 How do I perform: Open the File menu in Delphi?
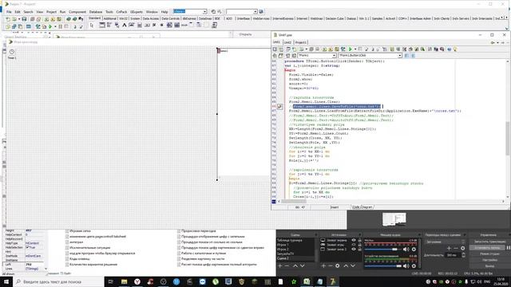9,12
